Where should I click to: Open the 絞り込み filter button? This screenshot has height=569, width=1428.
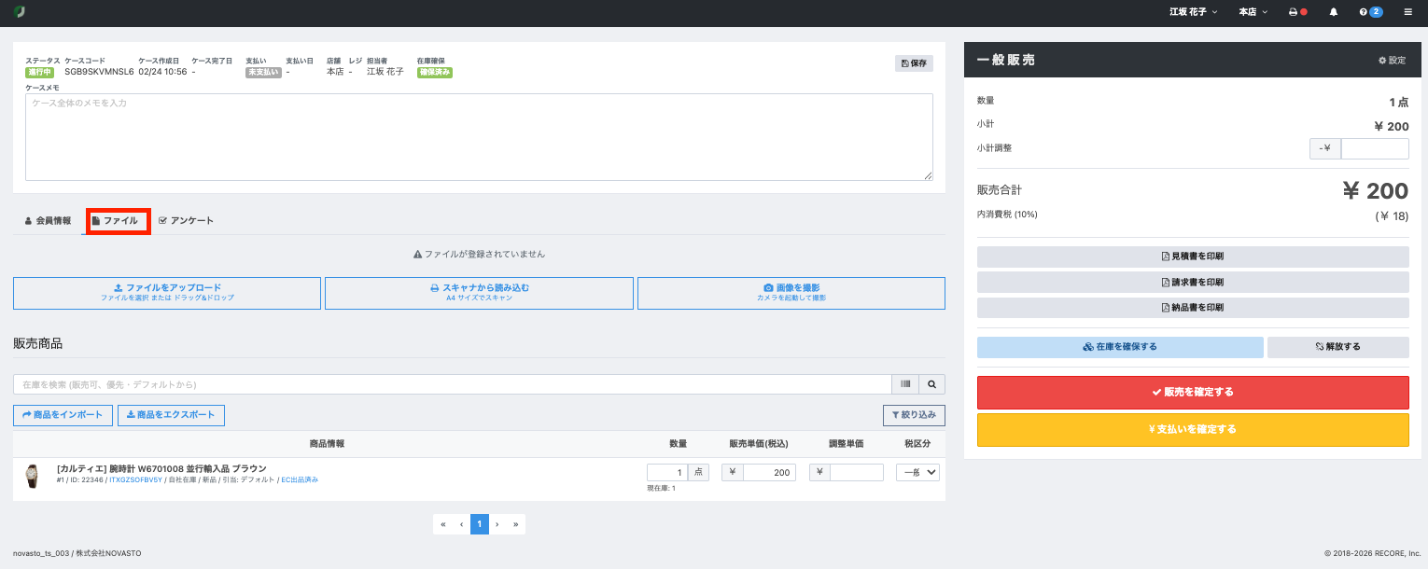913,415
